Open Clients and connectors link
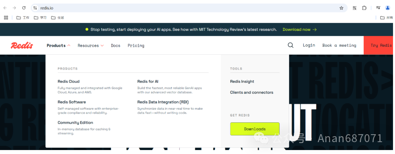The width and height of the screenshot is (395, 154). (252, 92)
